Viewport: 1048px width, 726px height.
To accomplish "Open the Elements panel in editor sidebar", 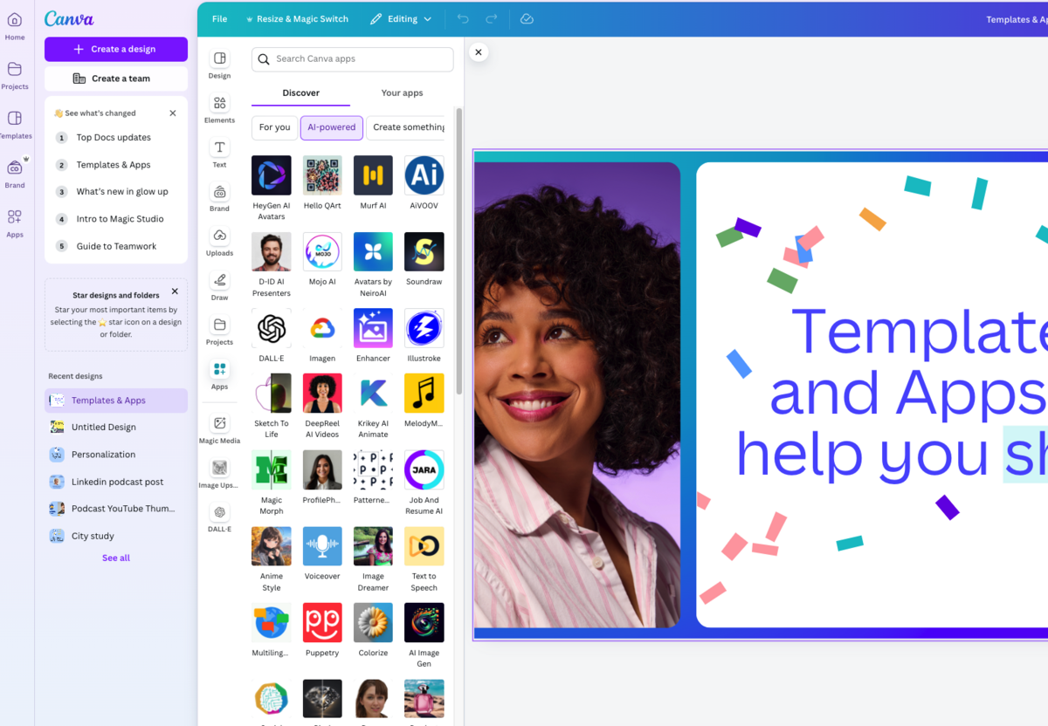I will pyautogui.click(x=219, y=108).
